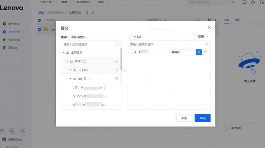The image size is (265, 148).
Task: Toggle the 共1项 select-all checkbox
Action: (131, 37)
